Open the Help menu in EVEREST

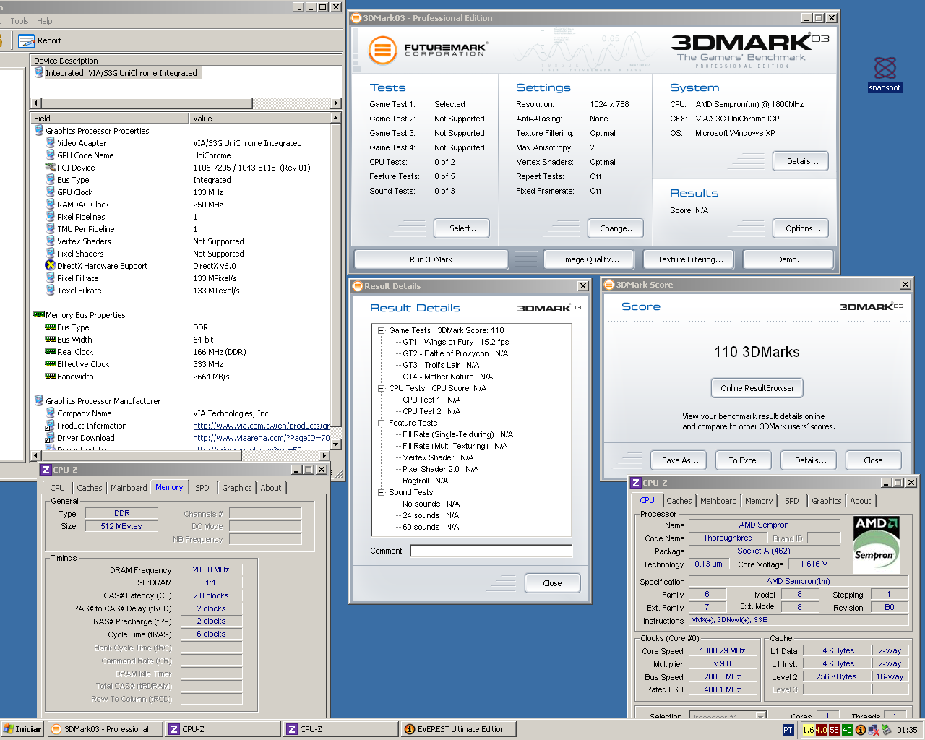(45, 21)
